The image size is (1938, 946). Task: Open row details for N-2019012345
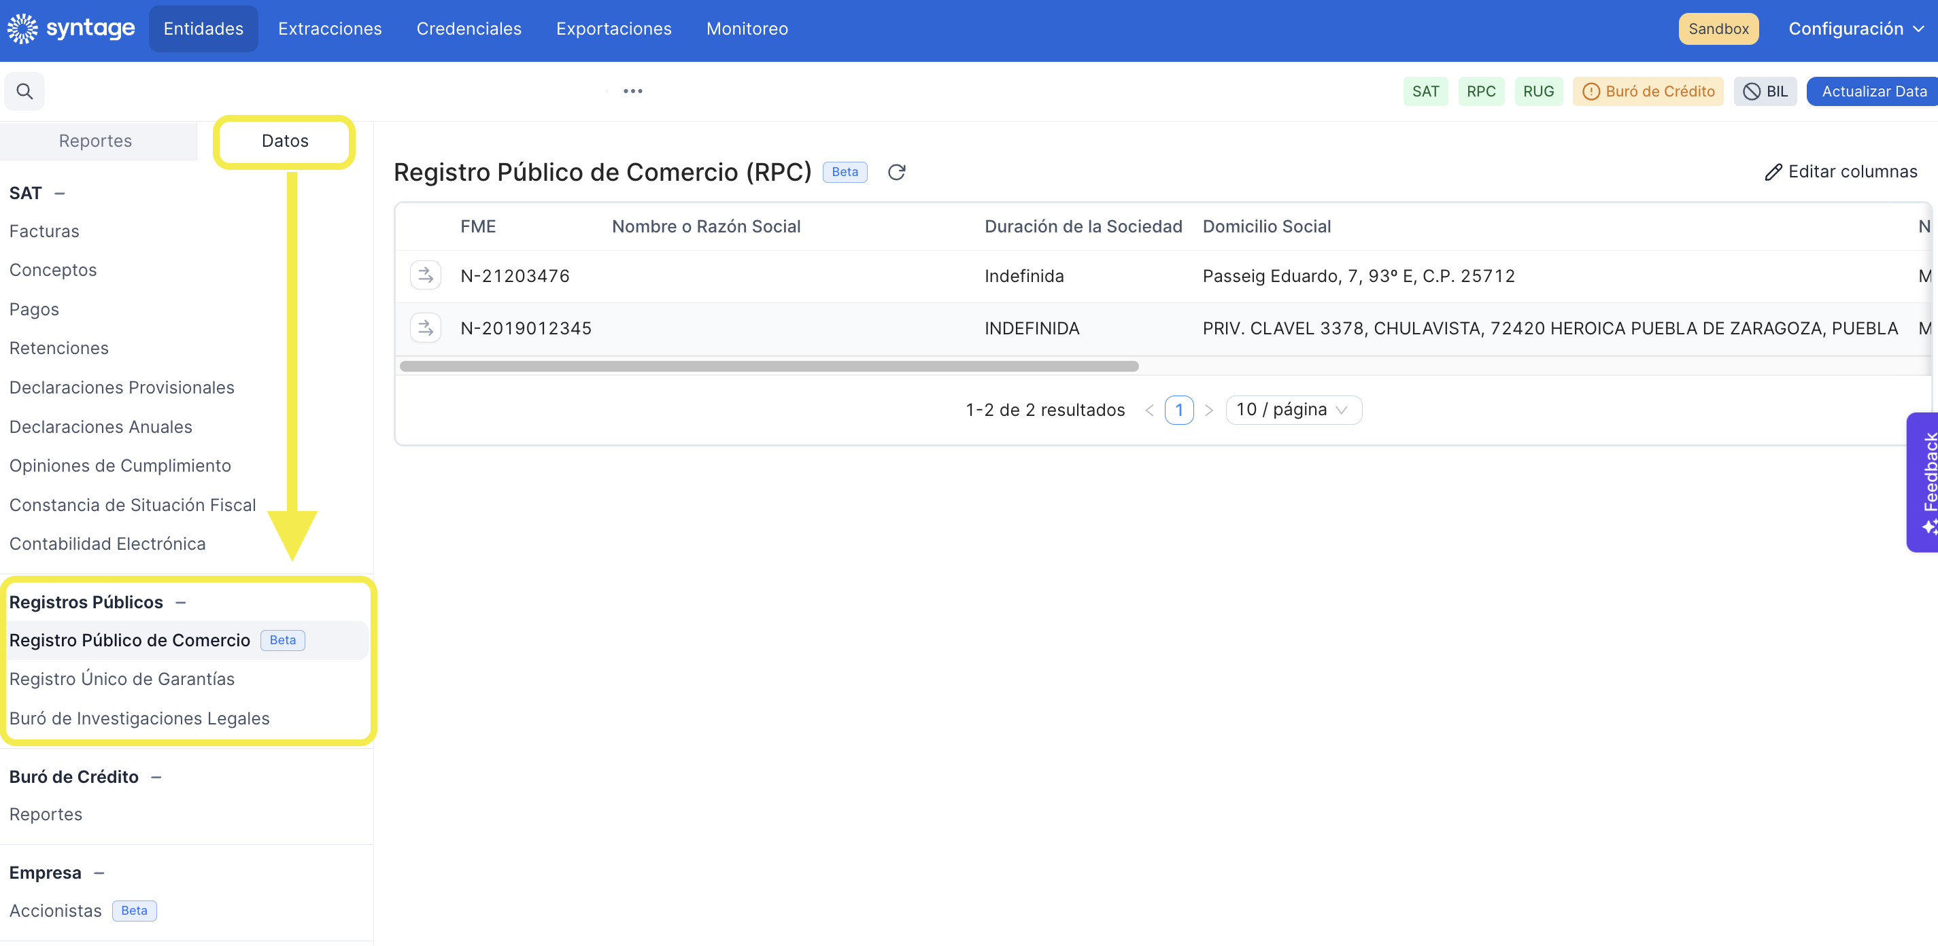tap(425, 328)
